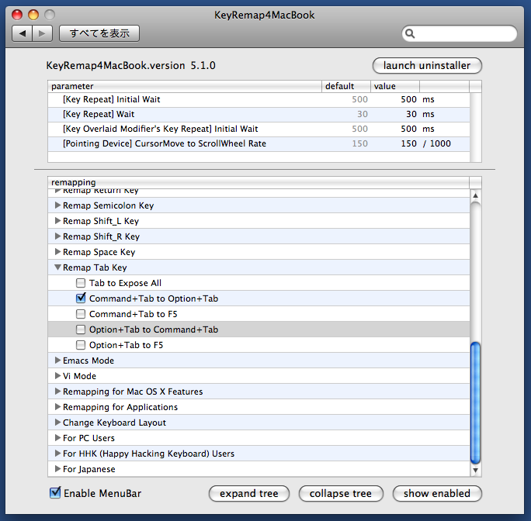Screen dimensions: 531x521
Task: Click the search magnifier icon
Action: tap(410, 33)
